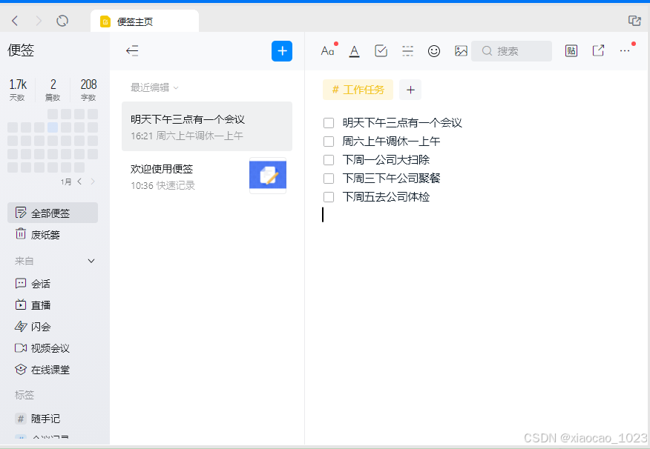Select 全部便签 in the sidebar
The height and width of the screenshot is (449, 650).
(x=53, y=213)
